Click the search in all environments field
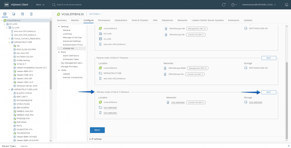The image size is (291, 148). pyautogui.click(x=69, y=5)
